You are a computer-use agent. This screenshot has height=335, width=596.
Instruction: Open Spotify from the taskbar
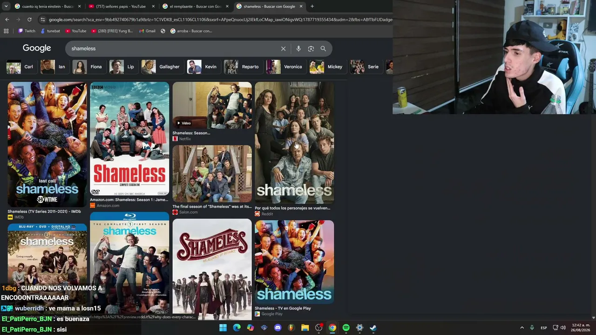[346, 328]
